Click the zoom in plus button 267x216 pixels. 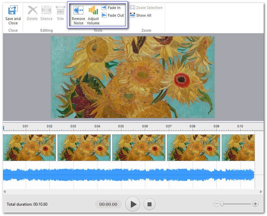pyautogui.click(x=255, y=204)
